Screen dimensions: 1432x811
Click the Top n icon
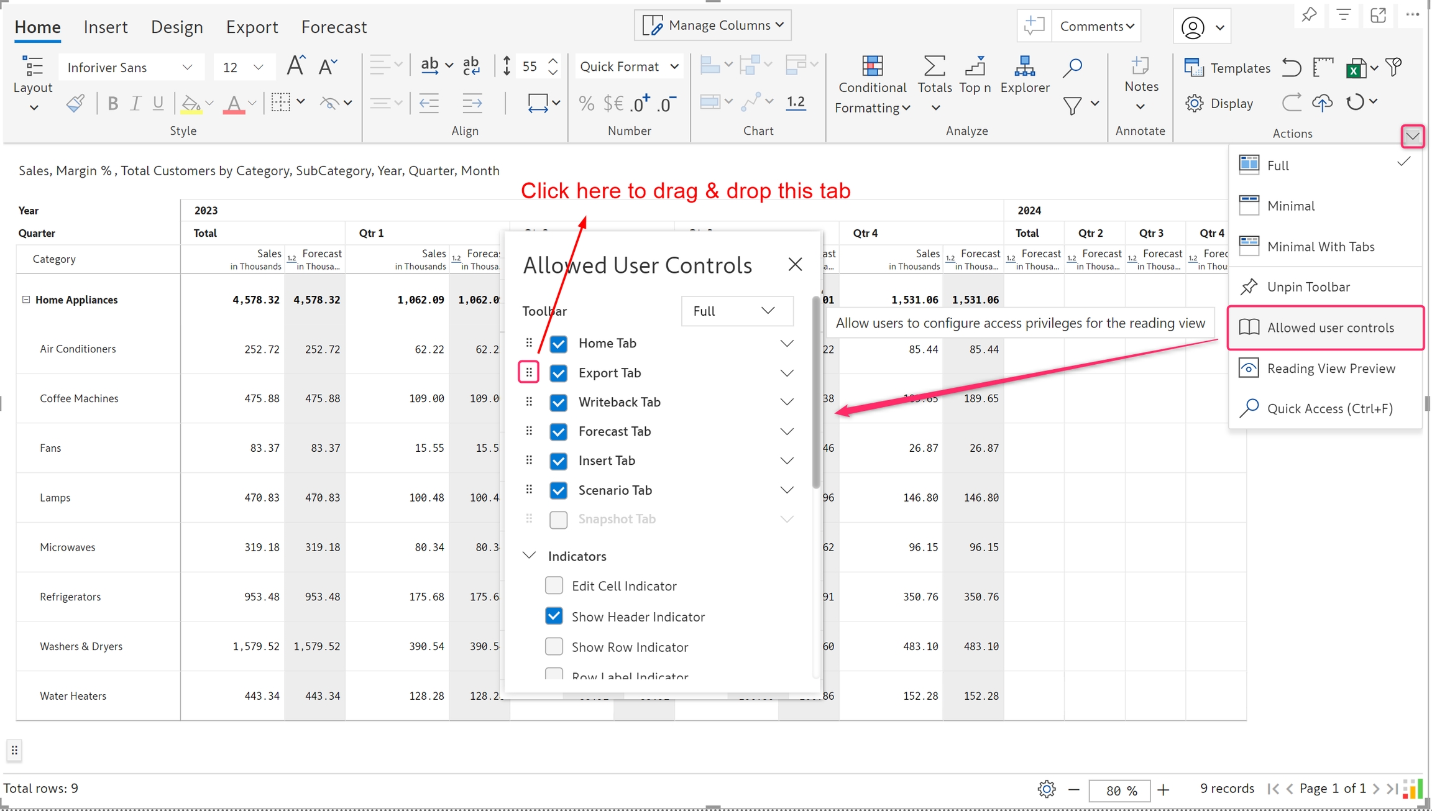(975, 66)
